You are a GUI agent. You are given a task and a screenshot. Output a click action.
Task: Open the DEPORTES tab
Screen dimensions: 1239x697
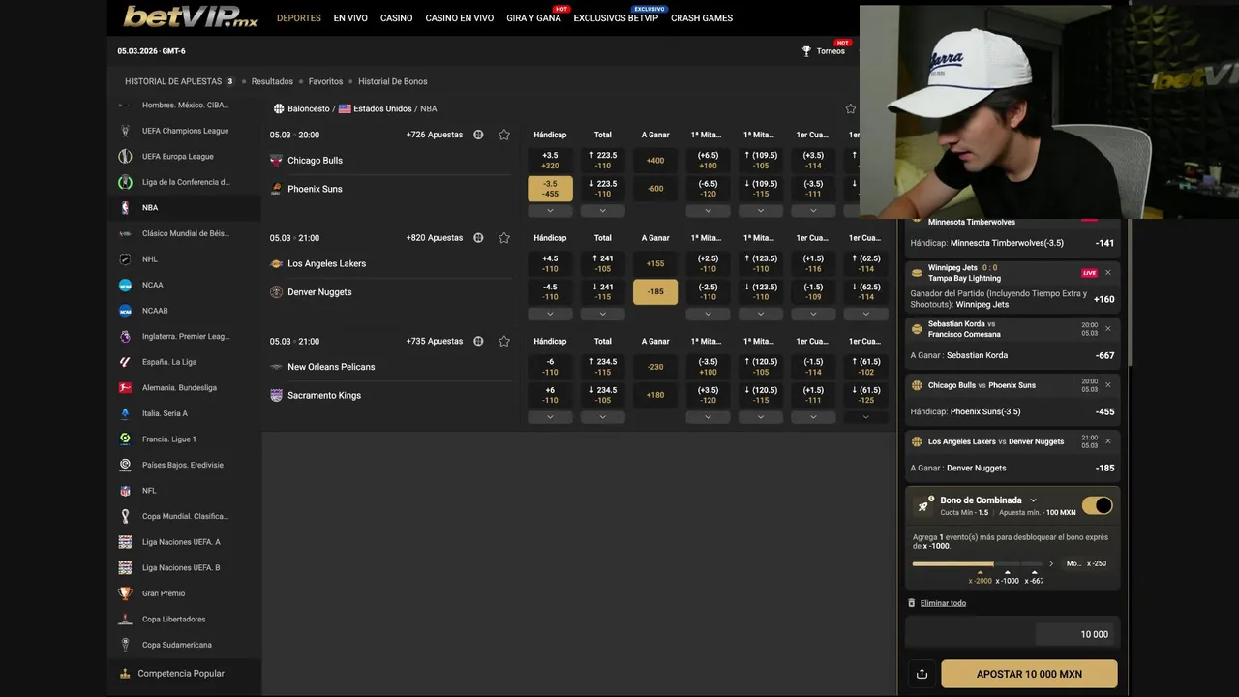(299, 18)
